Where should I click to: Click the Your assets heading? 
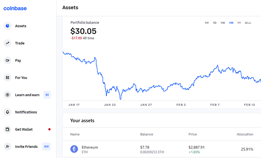point(82,121)
